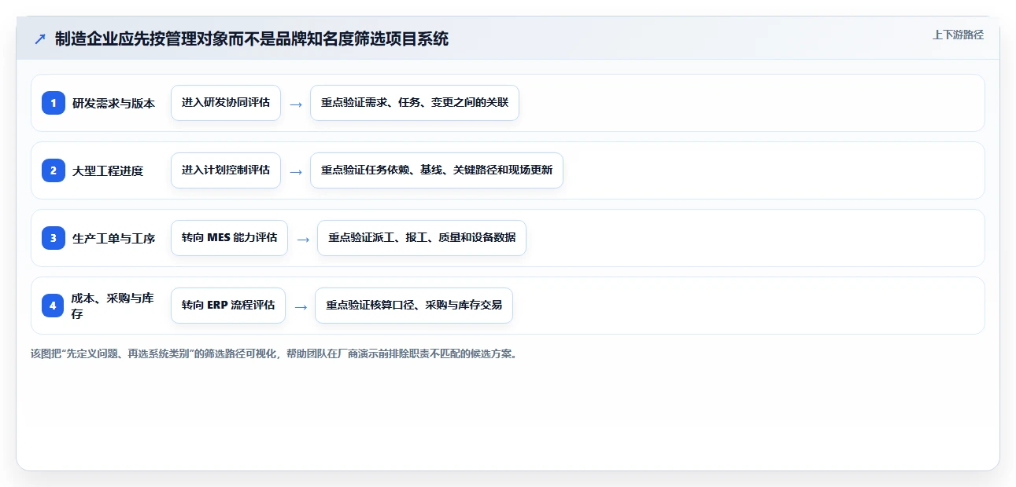
Task: Click the 转向 ERP 流程评估 box
Action: pos(228,306)
